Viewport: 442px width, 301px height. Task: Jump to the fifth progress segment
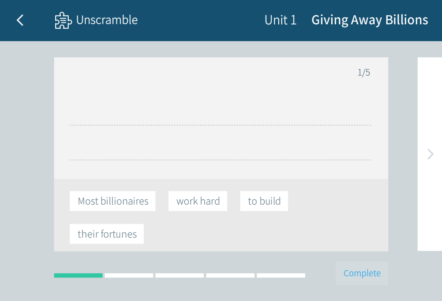click(281, 275)
